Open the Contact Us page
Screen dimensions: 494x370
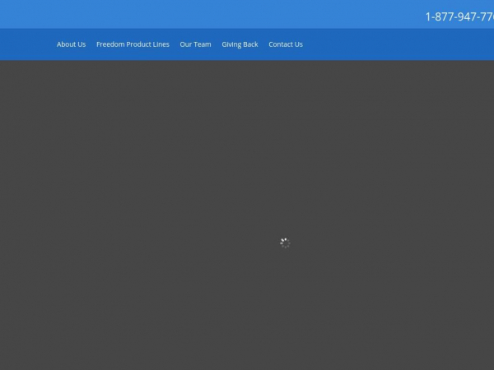pos(286,44)
